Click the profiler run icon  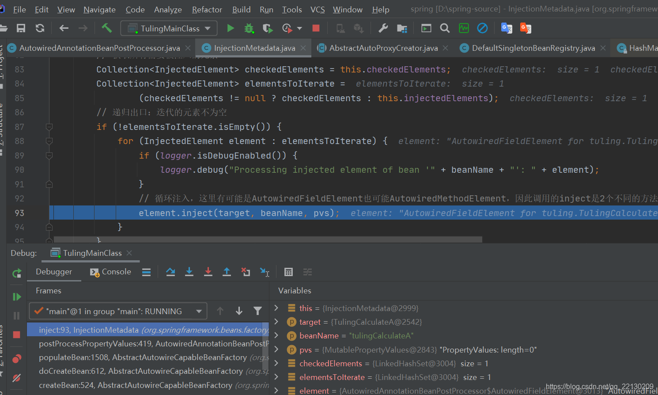point(287,28)
